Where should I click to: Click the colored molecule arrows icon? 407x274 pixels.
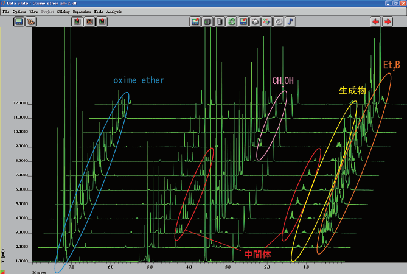[x=266, y=21]
